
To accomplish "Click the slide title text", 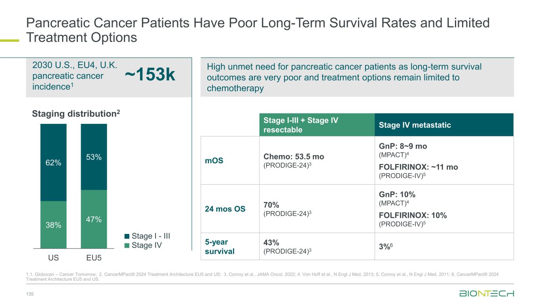I will click(258, 30).
